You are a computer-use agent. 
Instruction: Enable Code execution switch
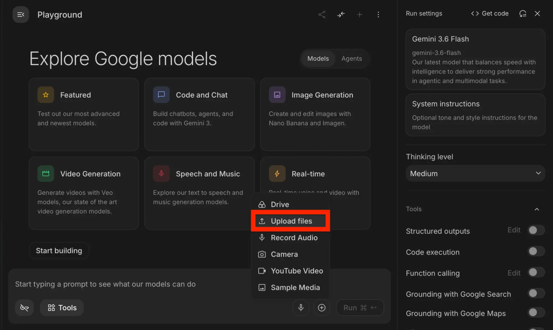click(x=536, y=251)
